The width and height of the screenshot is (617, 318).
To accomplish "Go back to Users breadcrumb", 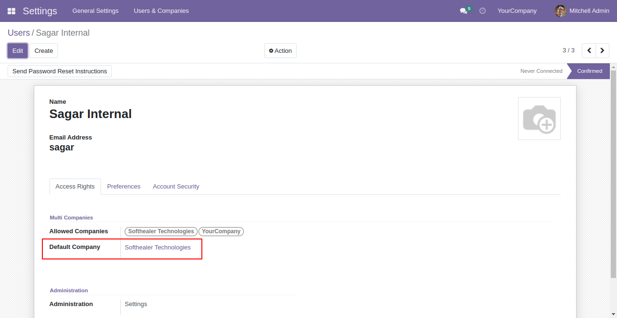I will (x=19, y=33).
